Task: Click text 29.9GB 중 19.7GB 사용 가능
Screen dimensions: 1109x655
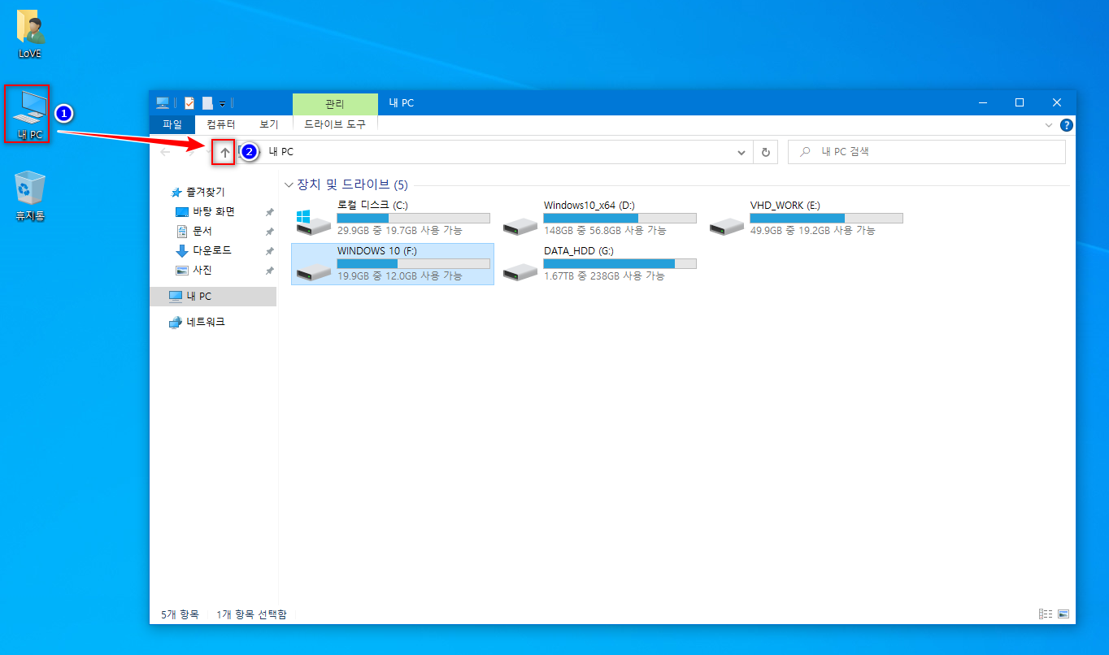Action: coord(399,231)
